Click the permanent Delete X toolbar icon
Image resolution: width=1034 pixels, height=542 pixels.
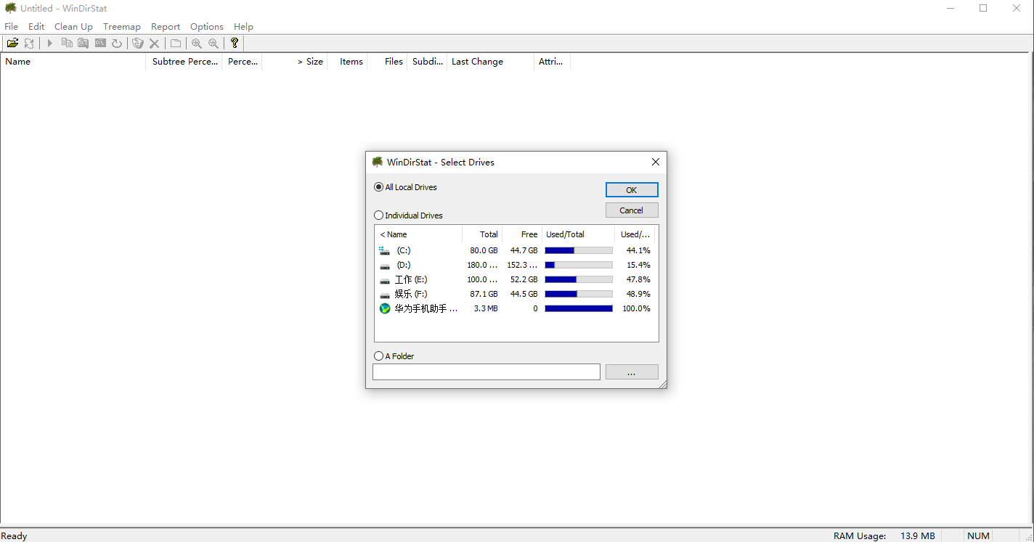(155, 44)
